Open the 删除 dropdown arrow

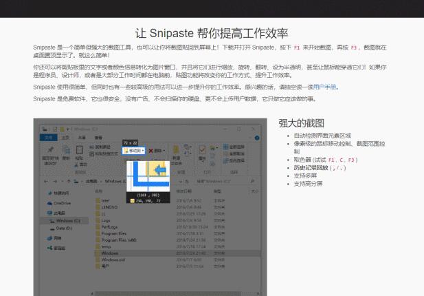(164, 151)
